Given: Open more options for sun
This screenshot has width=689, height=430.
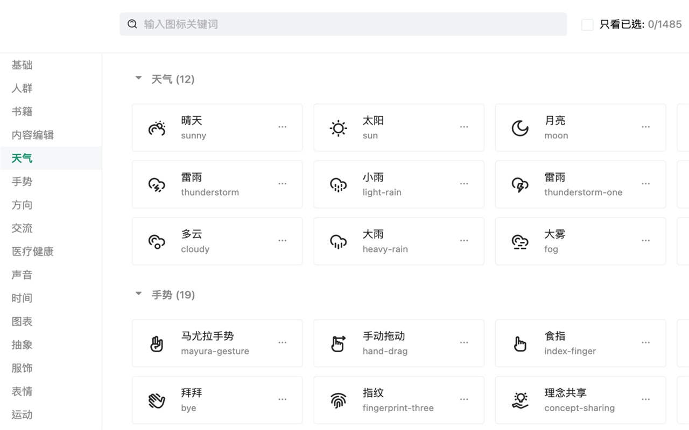Looking at the screenshot, I should click(464, 127).
